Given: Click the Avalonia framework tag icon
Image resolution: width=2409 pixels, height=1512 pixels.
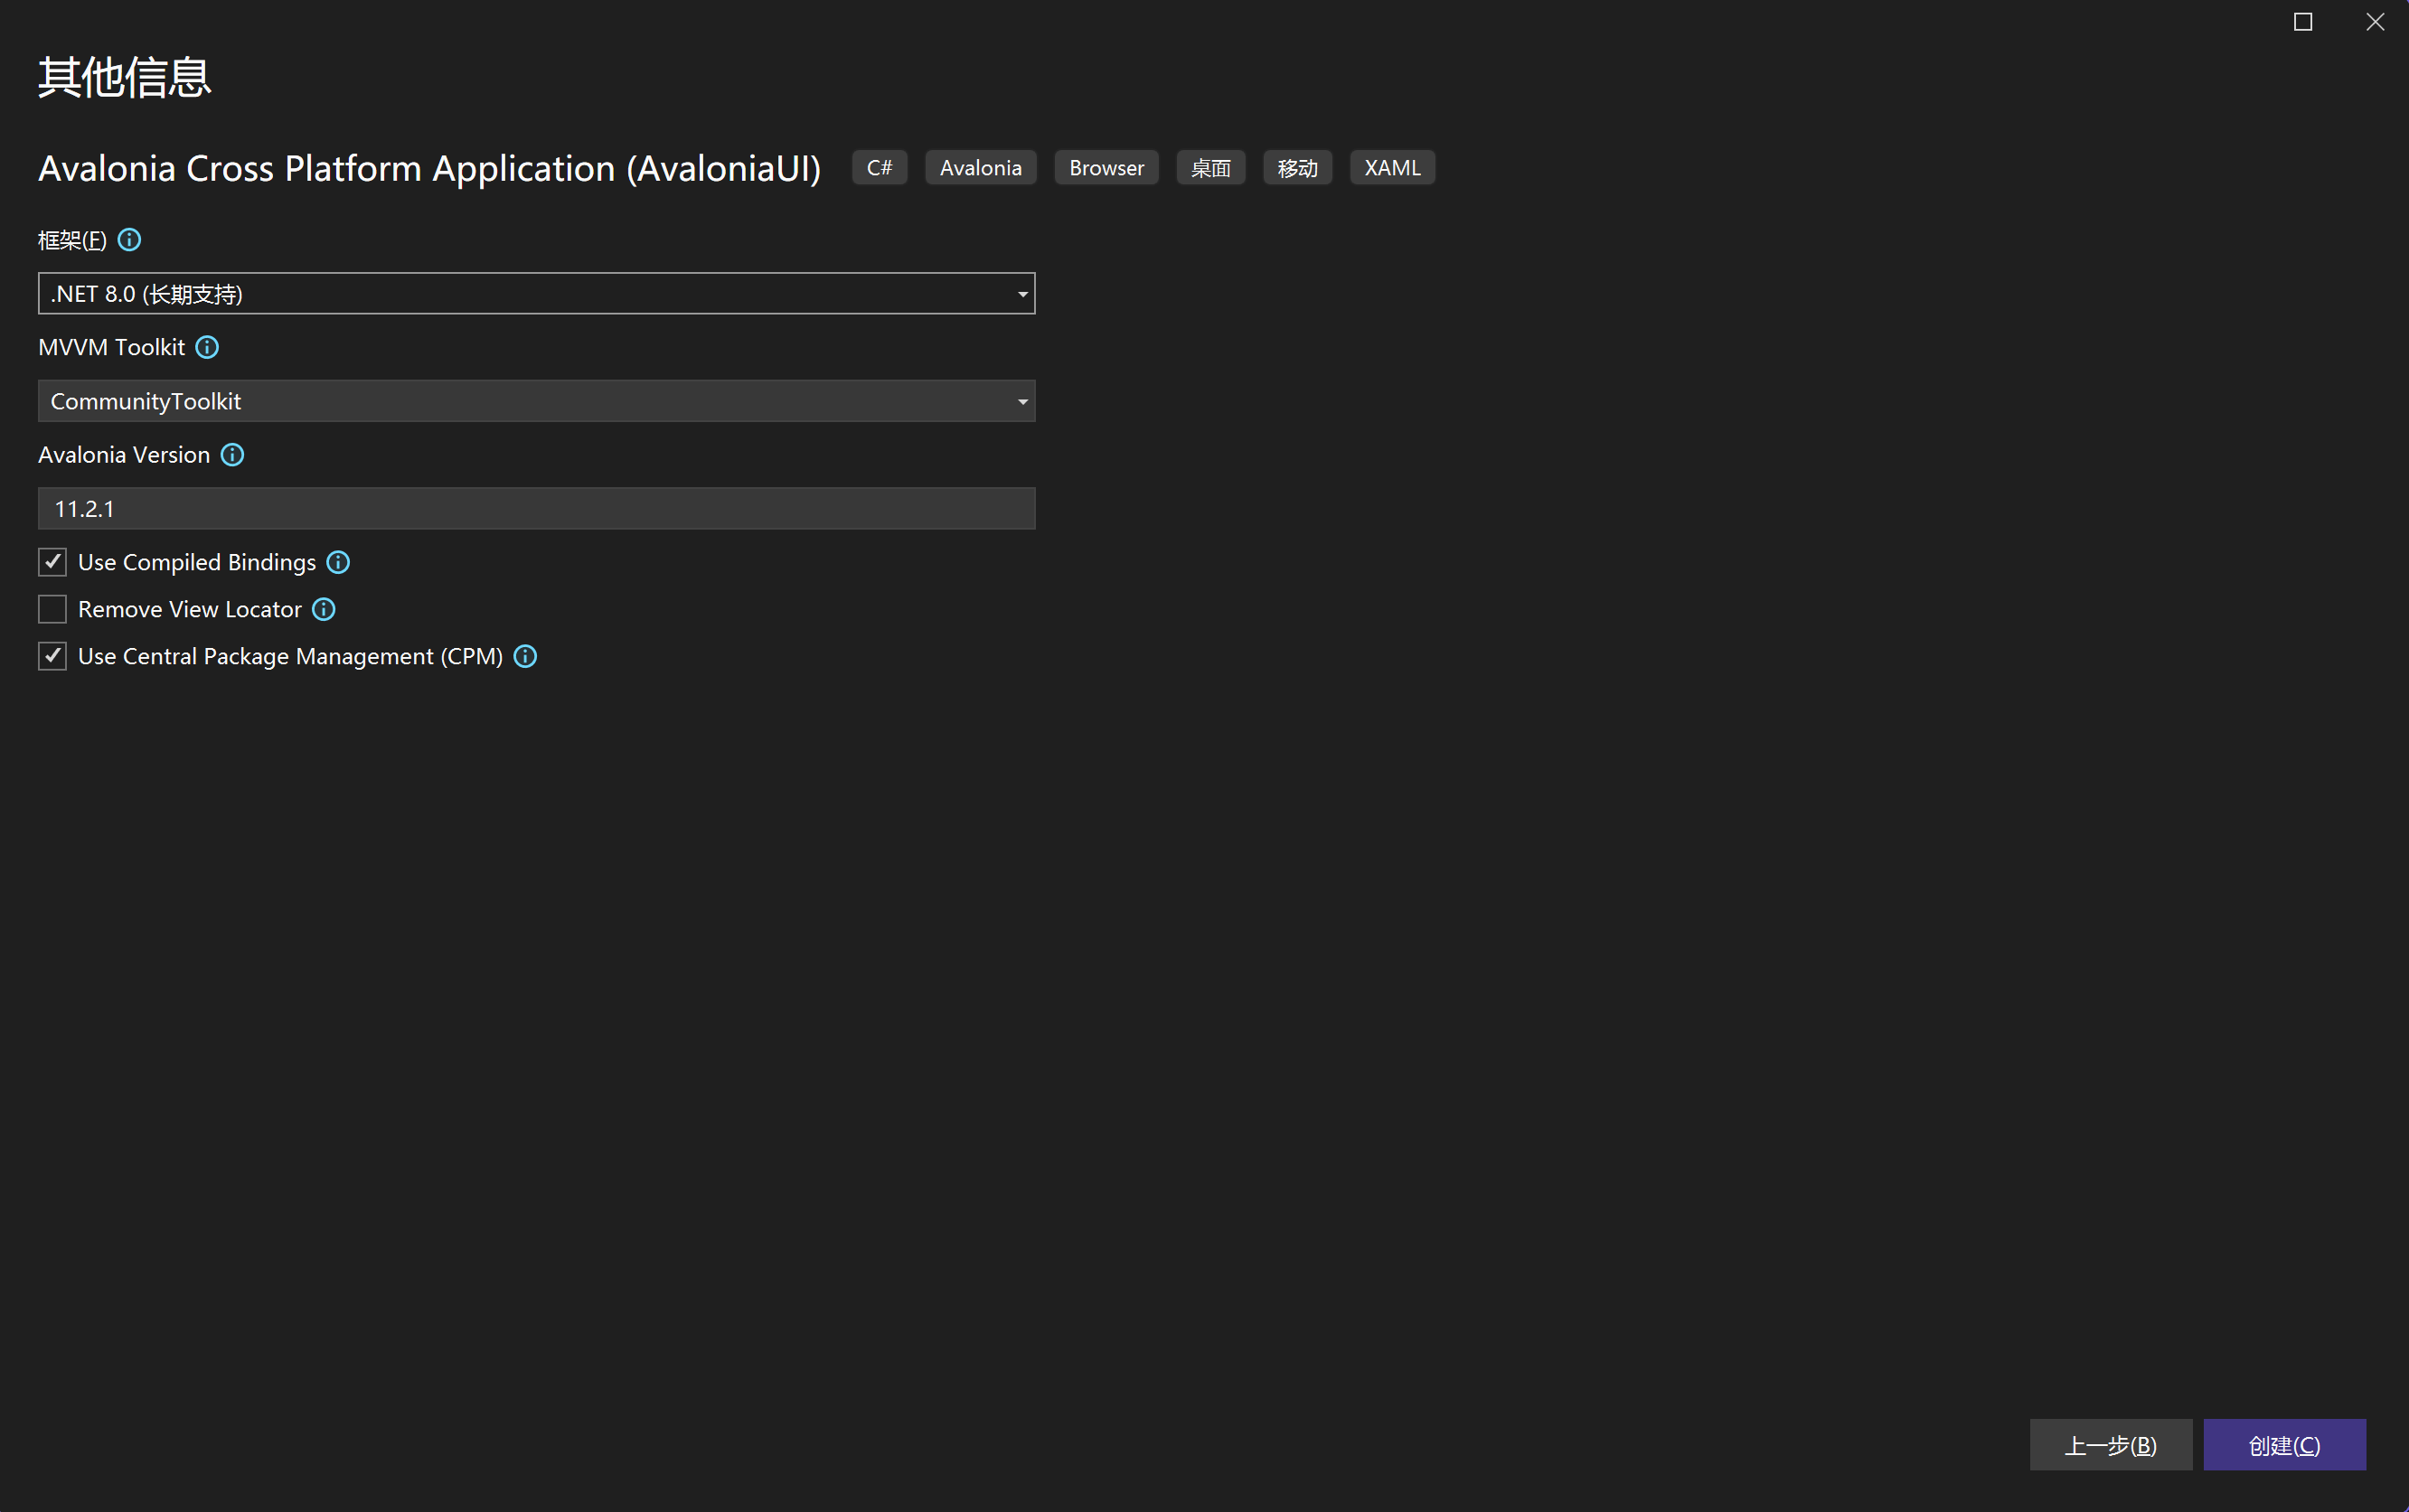Looking at the screenshot, I should 981,167.
